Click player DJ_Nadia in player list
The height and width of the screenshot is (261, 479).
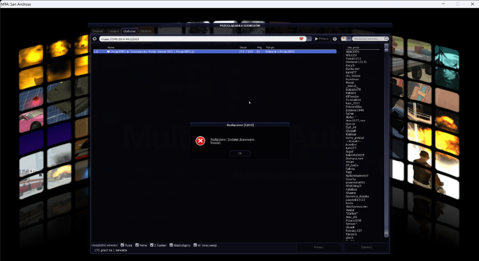(x=352, y=165)
